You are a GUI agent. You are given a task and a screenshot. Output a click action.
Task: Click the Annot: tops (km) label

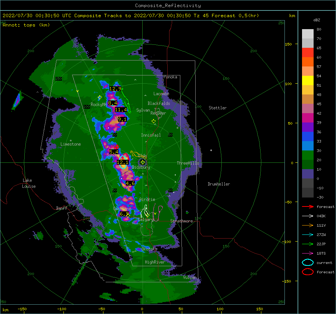click(26, 25)
